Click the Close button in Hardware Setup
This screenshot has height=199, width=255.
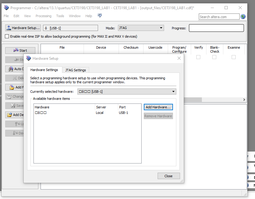coord(169,176)
